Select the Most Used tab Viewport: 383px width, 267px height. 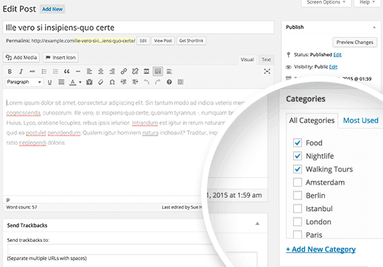[361, 121]
